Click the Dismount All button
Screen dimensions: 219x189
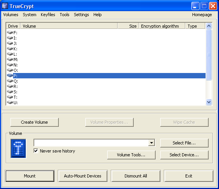(136, 176)
